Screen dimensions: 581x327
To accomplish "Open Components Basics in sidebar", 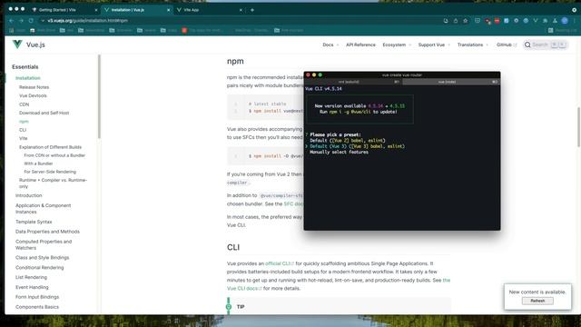I will pos(37,307).
